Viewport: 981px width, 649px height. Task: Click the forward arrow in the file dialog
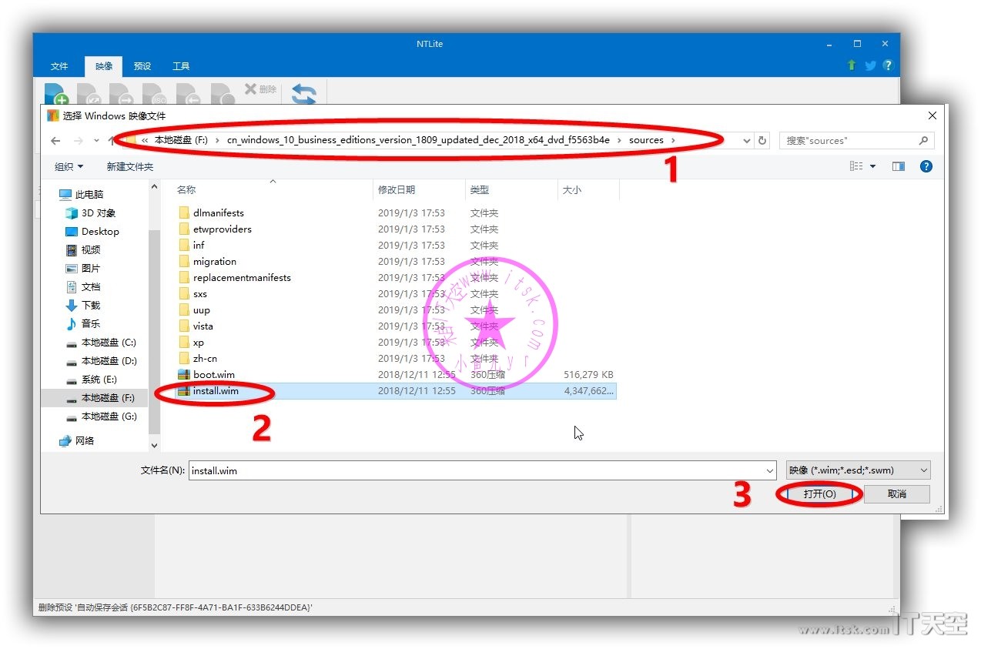[x=78, y=141]
